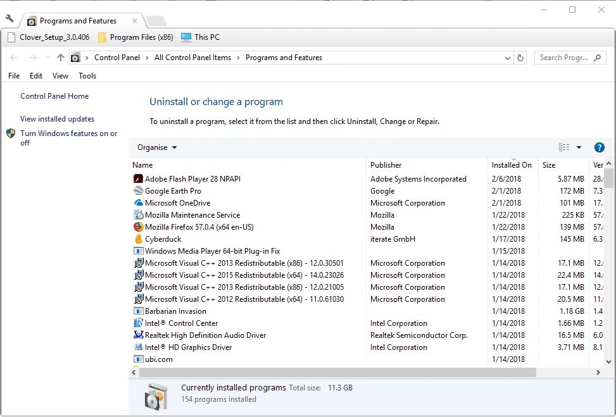Open View installed updates link
616x417 pixels.
(58, 118)
